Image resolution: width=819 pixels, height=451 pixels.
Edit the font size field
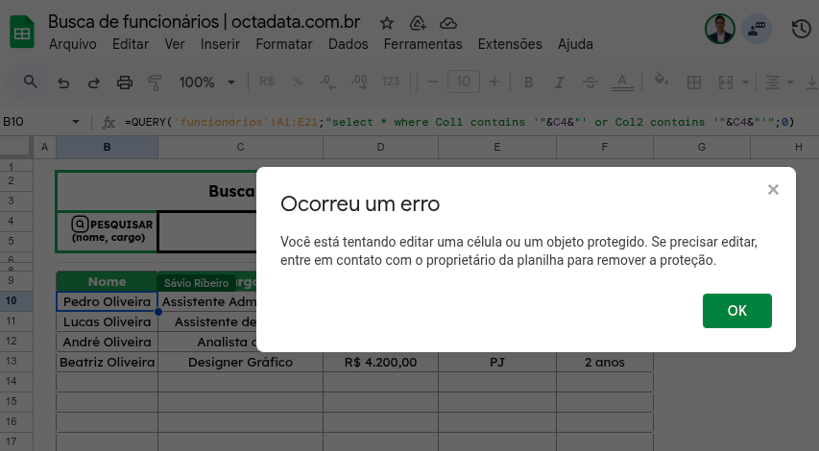pyautogui.click(x=464, y=82)
